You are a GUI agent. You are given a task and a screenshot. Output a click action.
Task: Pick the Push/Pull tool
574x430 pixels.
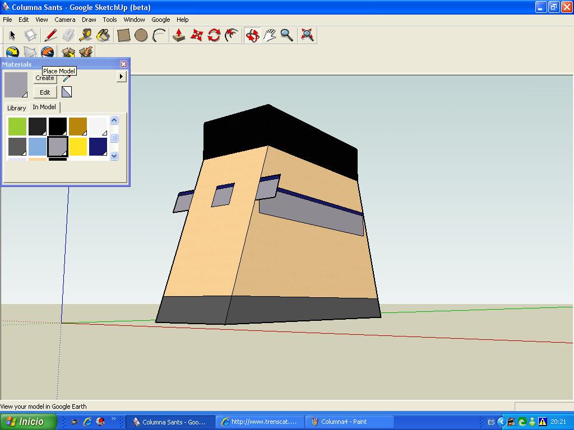178,35
